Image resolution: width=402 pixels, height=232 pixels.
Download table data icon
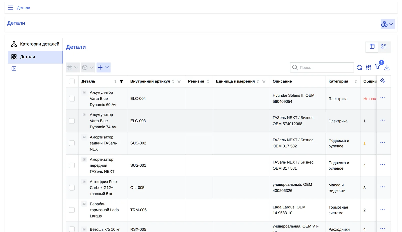[x=387, y=68]
